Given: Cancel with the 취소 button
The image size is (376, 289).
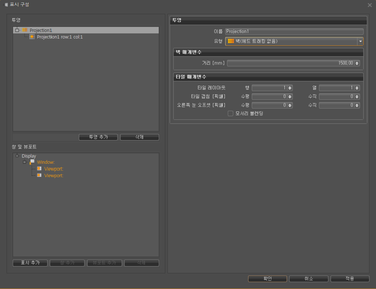Looking at the screenshot, I should 309,279.
